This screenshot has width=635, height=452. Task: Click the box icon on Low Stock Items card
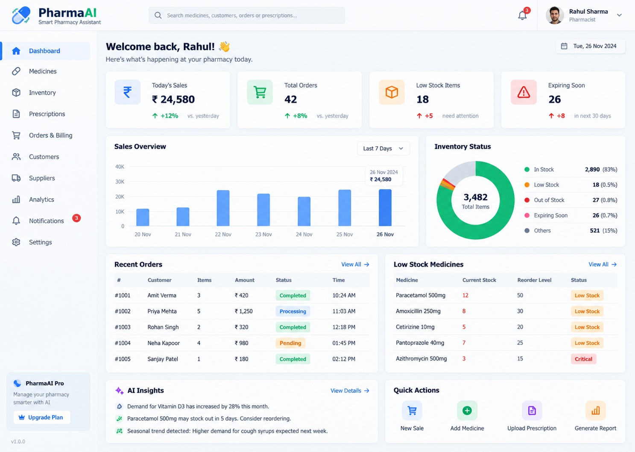[x=392, y=92]
